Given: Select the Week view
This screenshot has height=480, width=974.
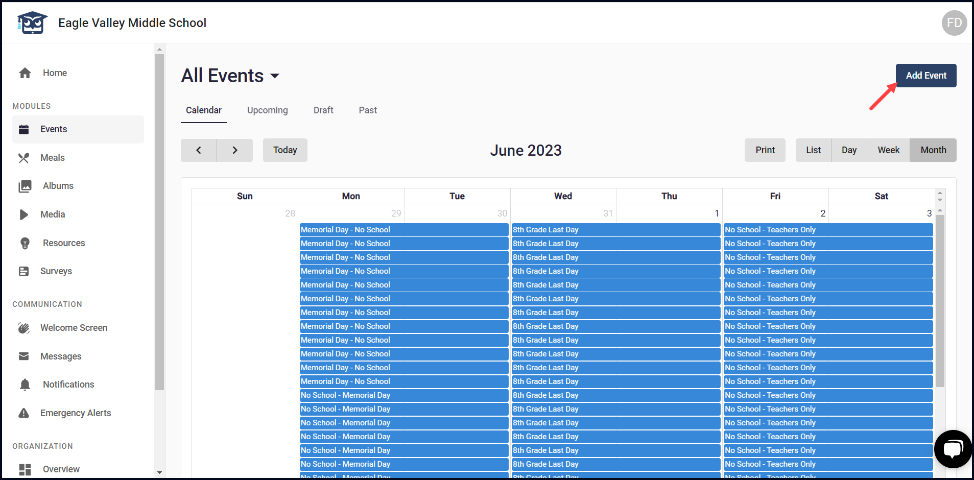Looking at the screenshot, I should [889, 150].
